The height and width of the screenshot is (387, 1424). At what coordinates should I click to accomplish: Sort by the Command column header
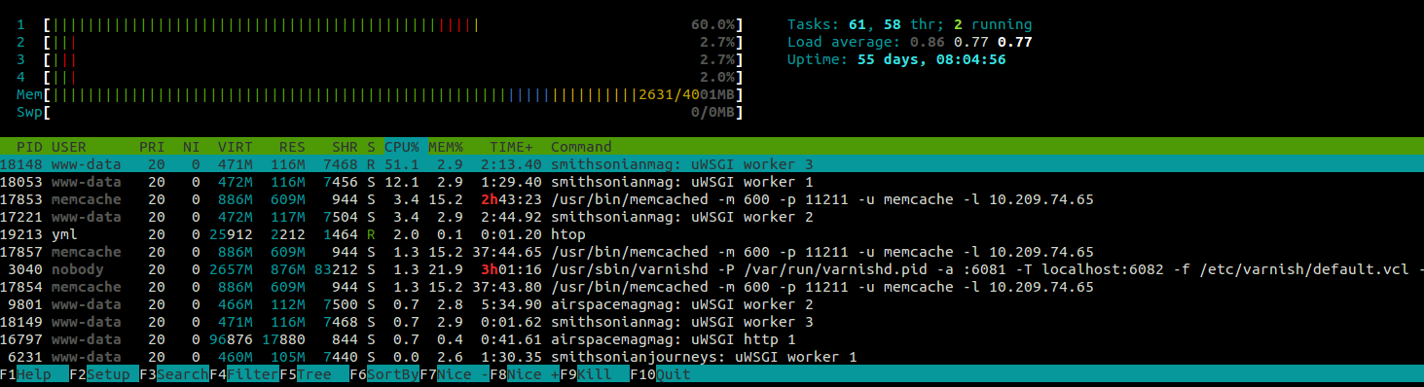[x=582, y=147]
